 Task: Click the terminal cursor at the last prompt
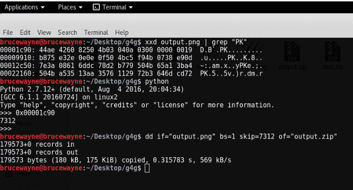click(x=147, y=168)
